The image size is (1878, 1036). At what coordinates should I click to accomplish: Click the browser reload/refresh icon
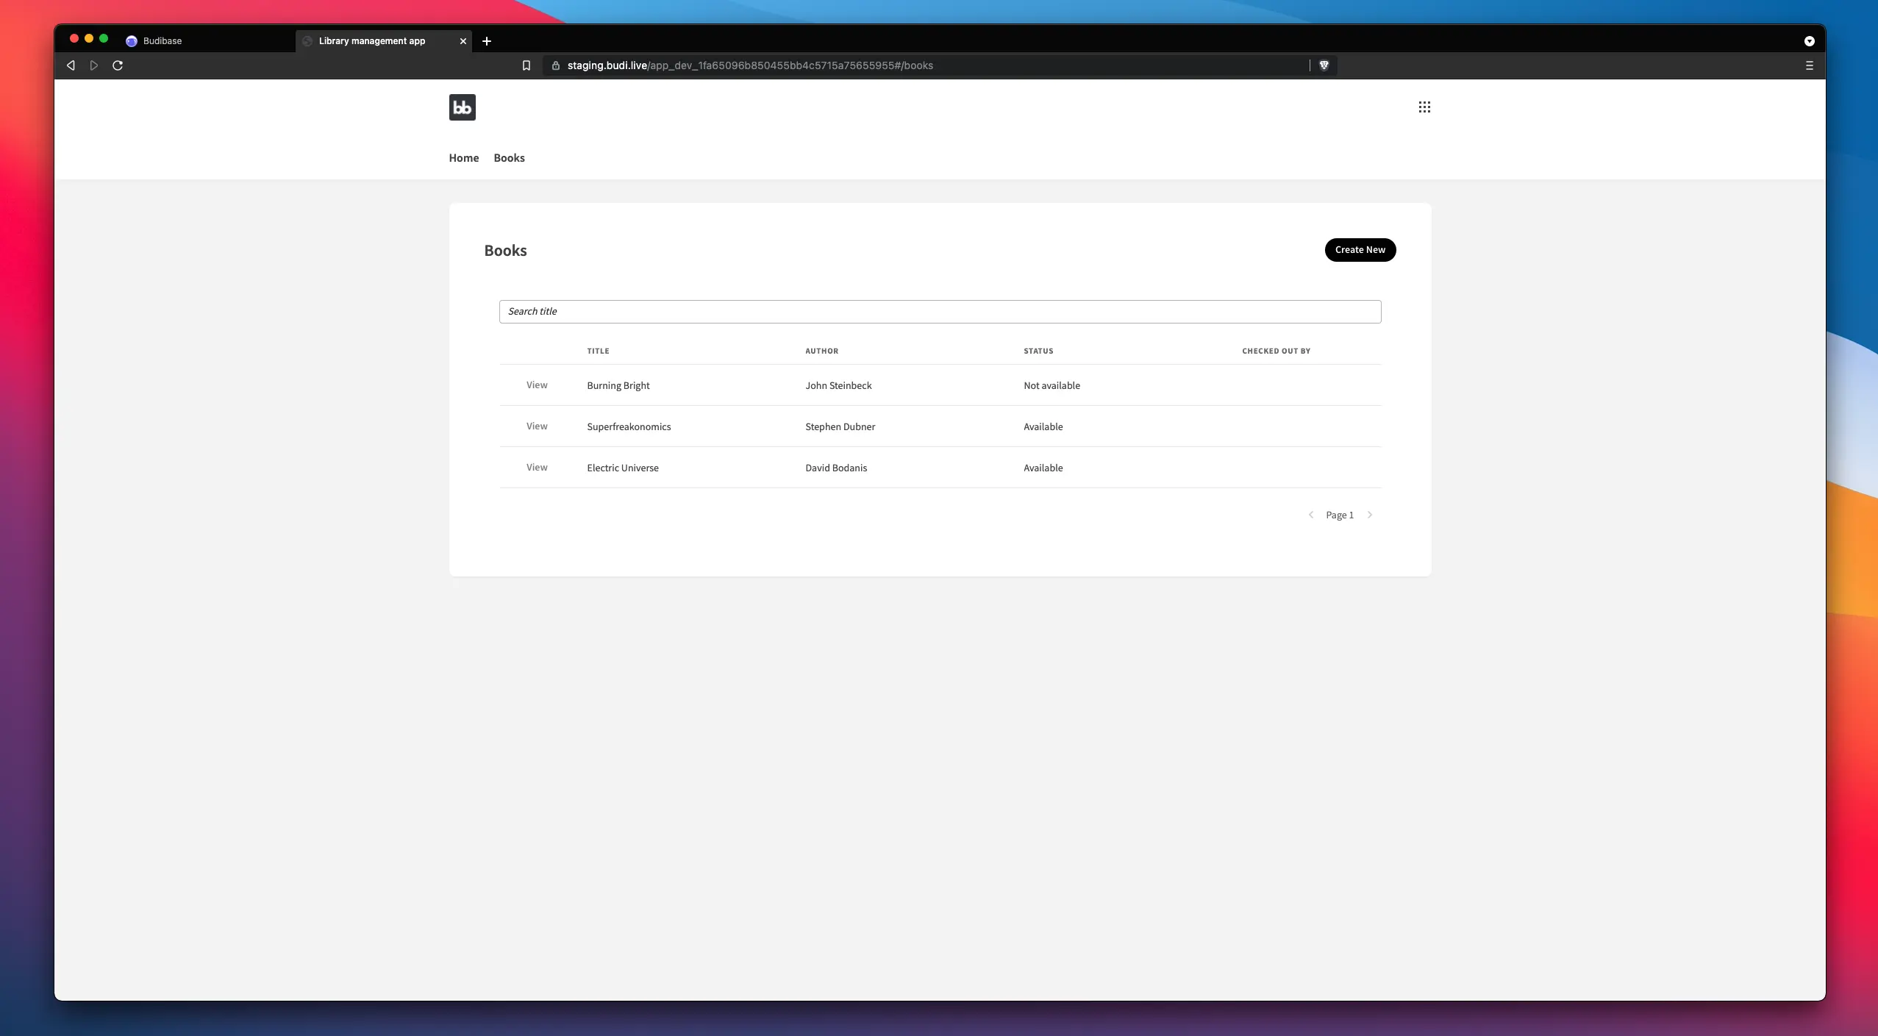pos(118,65)
